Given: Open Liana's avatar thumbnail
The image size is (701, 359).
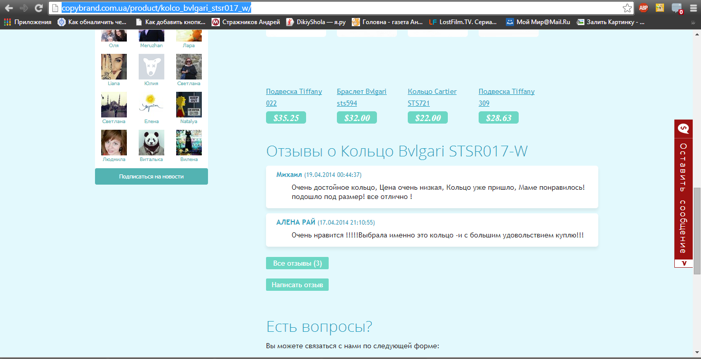Looking at the screenshot, I should coord(114,67).
